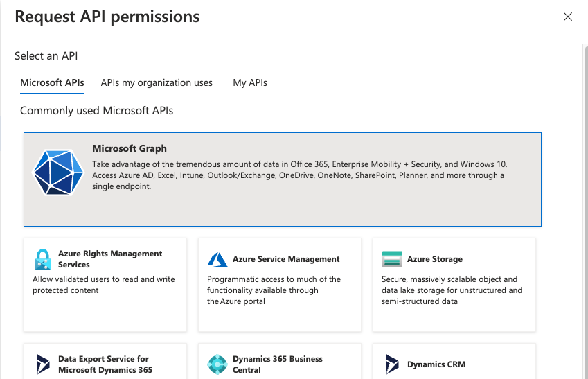The image size is (588, 379).
Task: Pick the Azure Service Management title
Action: point(286,259)
